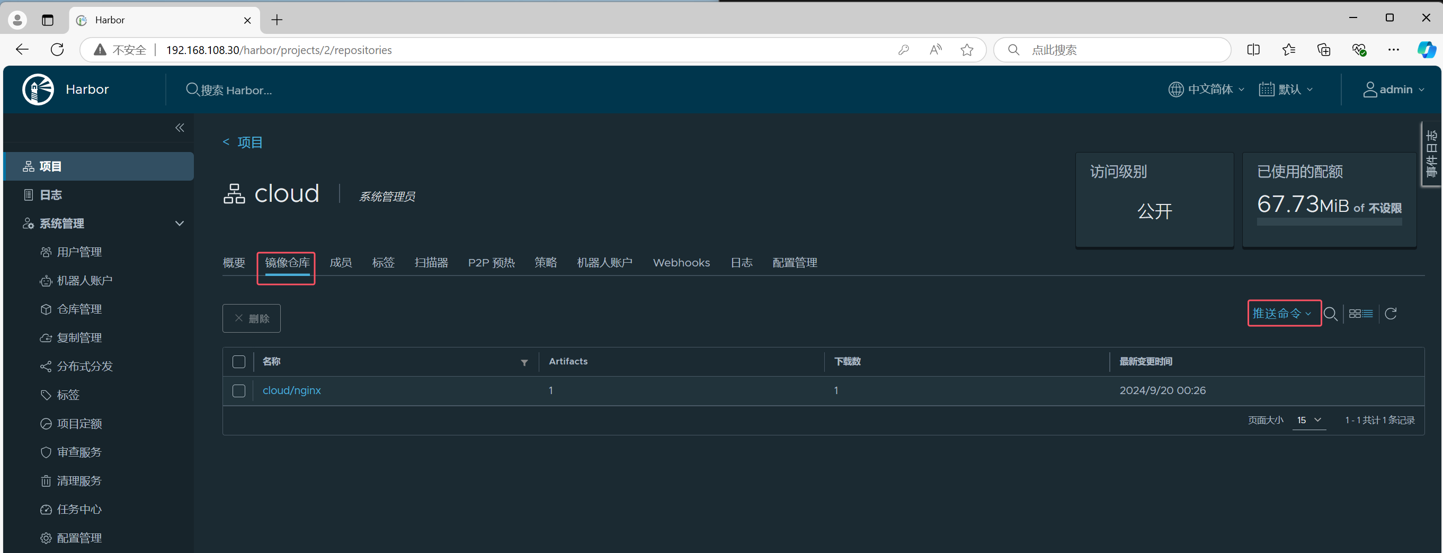Open 审查服务 in the sidebar
1443x553 pixels.
tap(79, 452)
